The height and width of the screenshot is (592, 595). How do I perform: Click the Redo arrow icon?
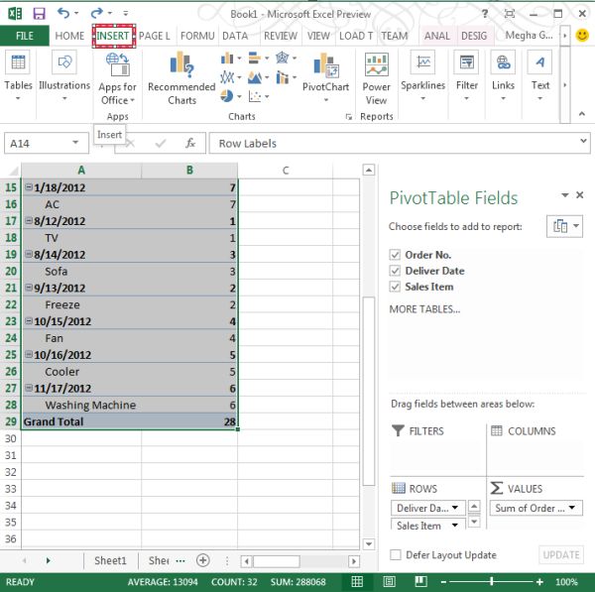click(96, 13)
